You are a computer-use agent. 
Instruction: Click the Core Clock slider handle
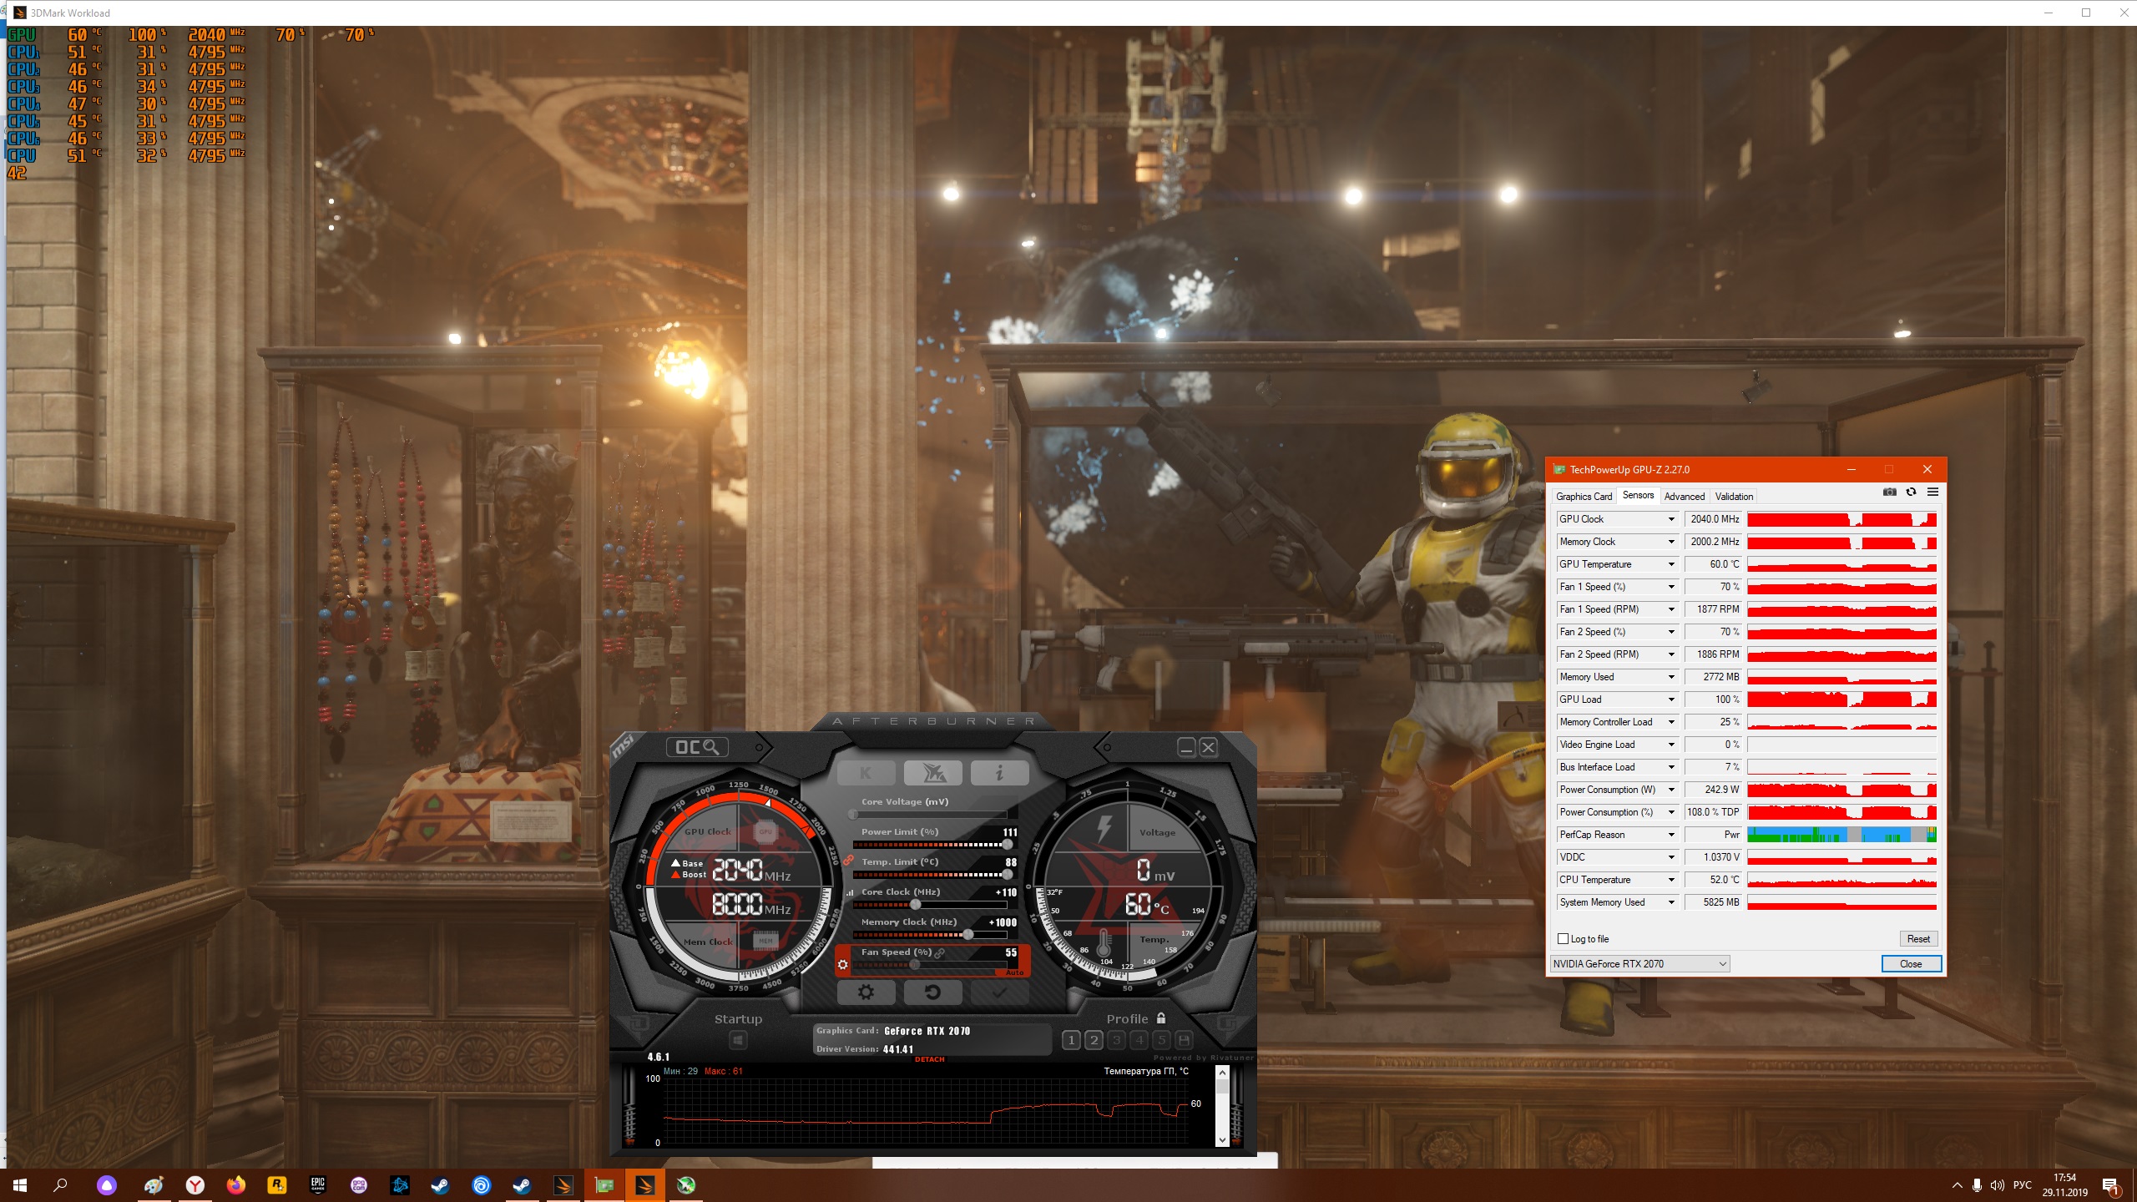(916, 905)
